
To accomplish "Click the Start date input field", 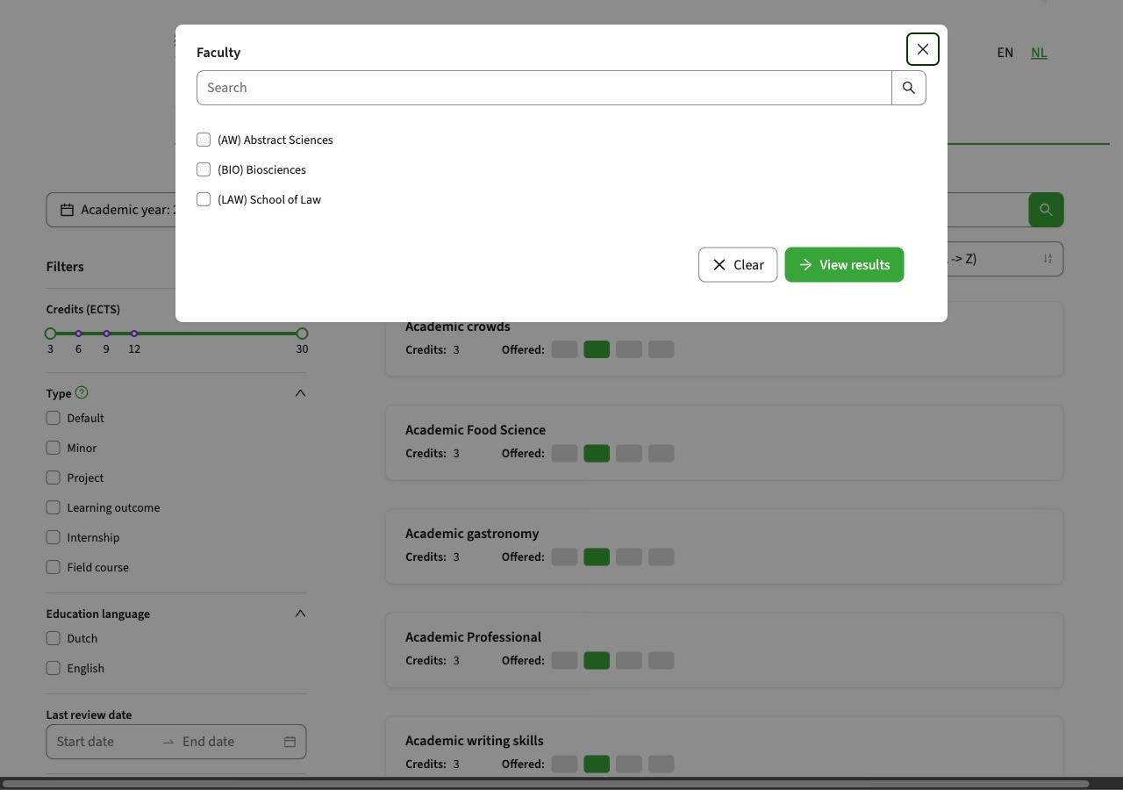I will [x=105, y=742].
